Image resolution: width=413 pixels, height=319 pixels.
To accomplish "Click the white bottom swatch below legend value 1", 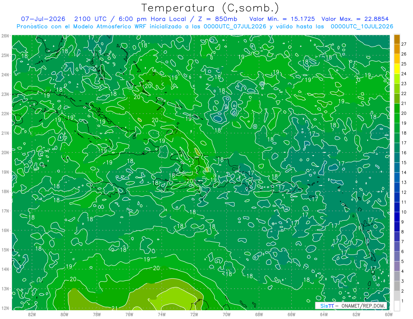I will pos(397,306).
